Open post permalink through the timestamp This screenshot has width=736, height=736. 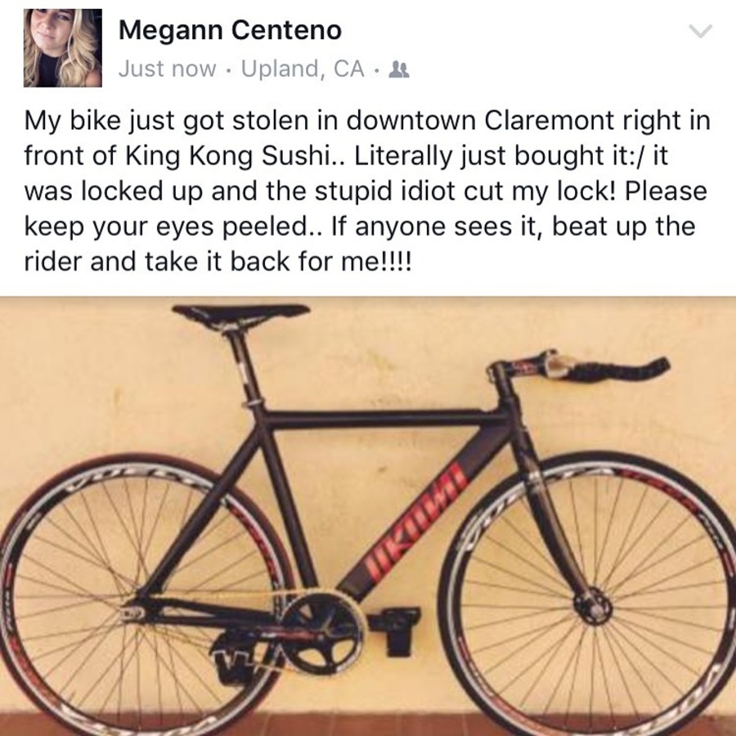point(168,69)
